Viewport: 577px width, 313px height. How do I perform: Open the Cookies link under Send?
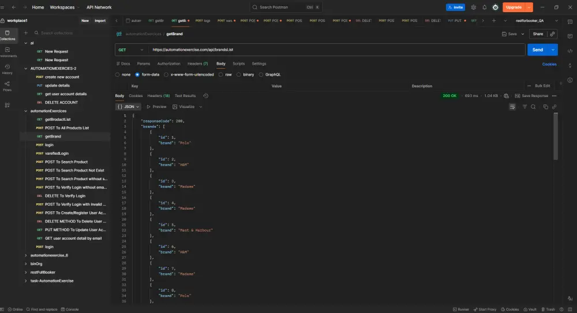[x=549, y=64]
